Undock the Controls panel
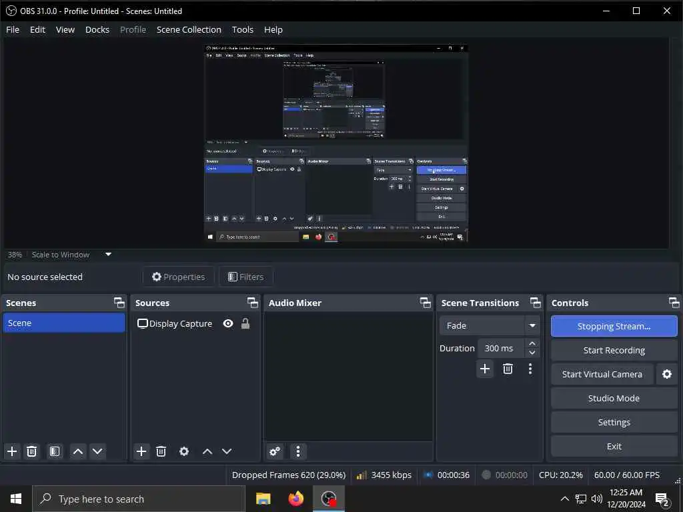683x512 pixels. pyautogui.click(x=674, y=303)
